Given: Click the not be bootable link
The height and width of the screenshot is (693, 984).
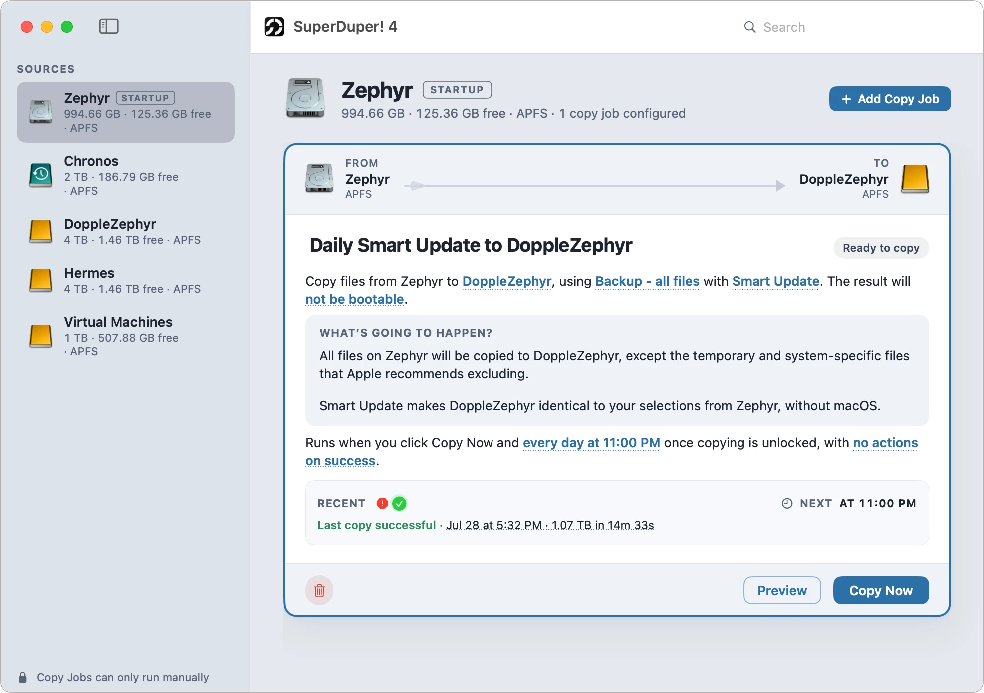Looking at the screenshot, I should (x=355, y=299).
